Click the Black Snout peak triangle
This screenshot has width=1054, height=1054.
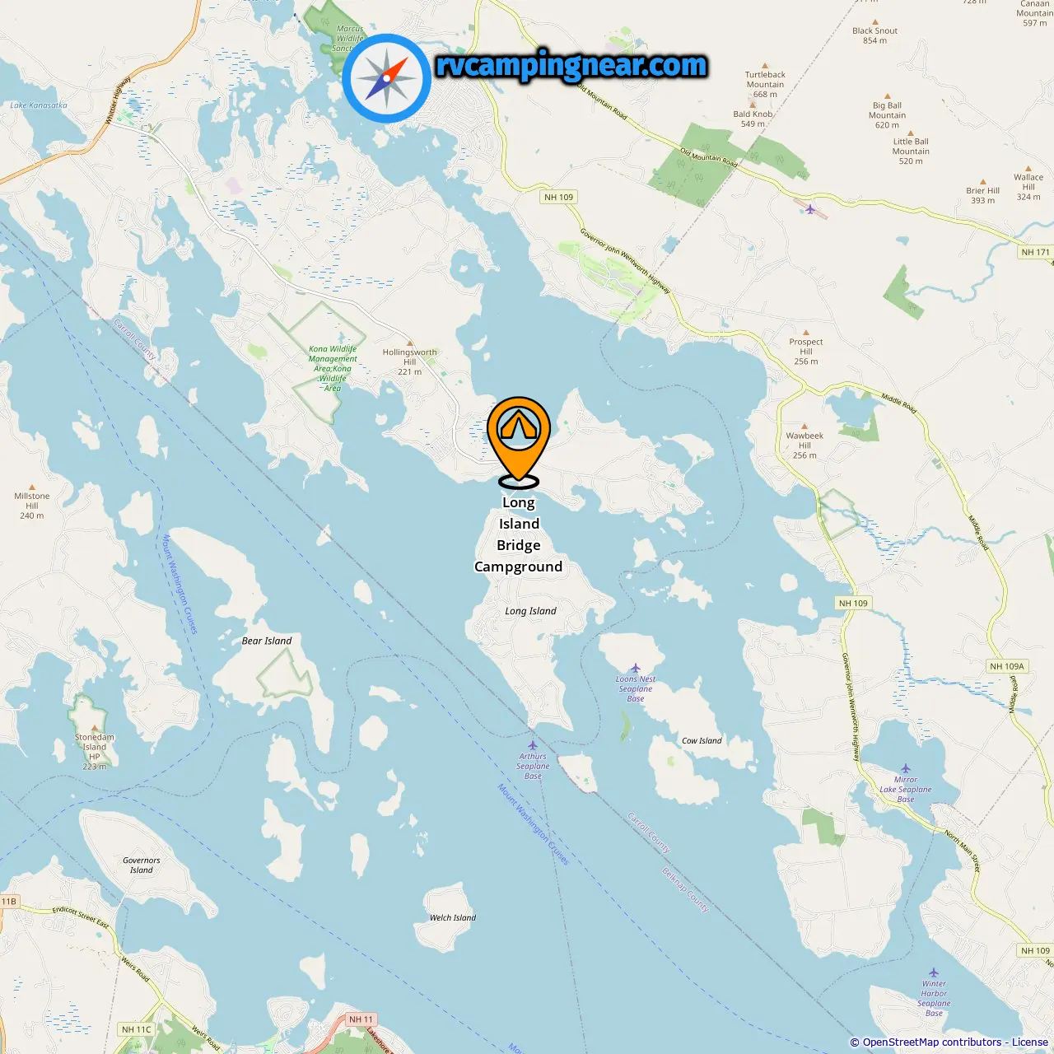(x=874, y=22)
